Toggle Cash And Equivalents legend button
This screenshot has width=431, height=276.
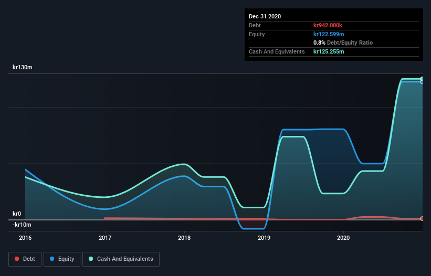click(x=121, y=259)
